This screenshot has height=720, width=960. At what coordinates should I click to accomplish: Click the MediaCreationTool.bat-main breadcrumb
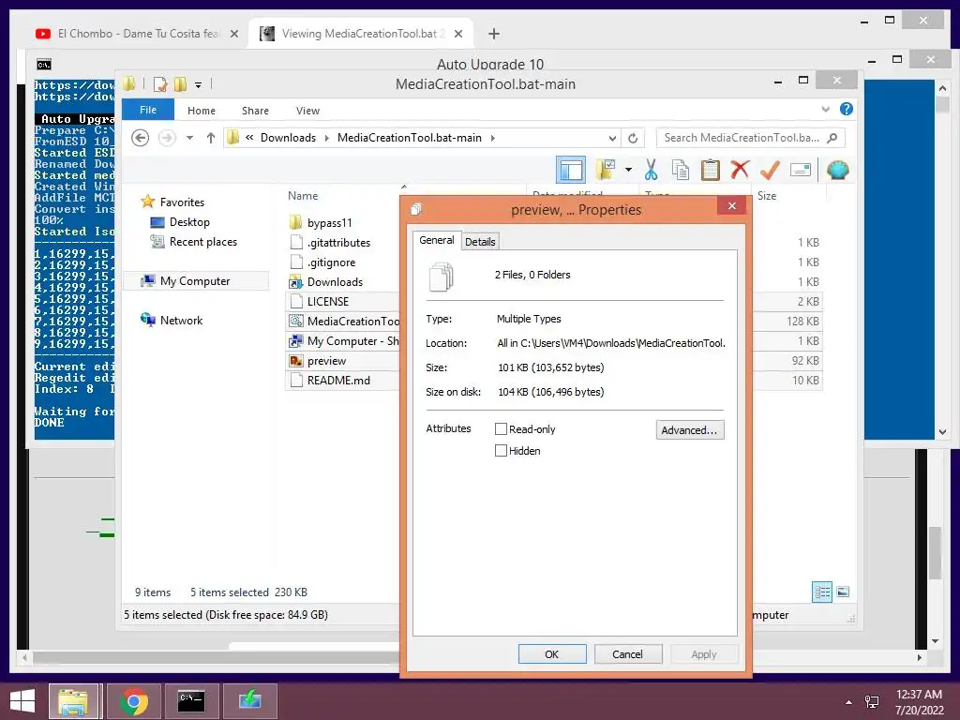coord(409,138)
